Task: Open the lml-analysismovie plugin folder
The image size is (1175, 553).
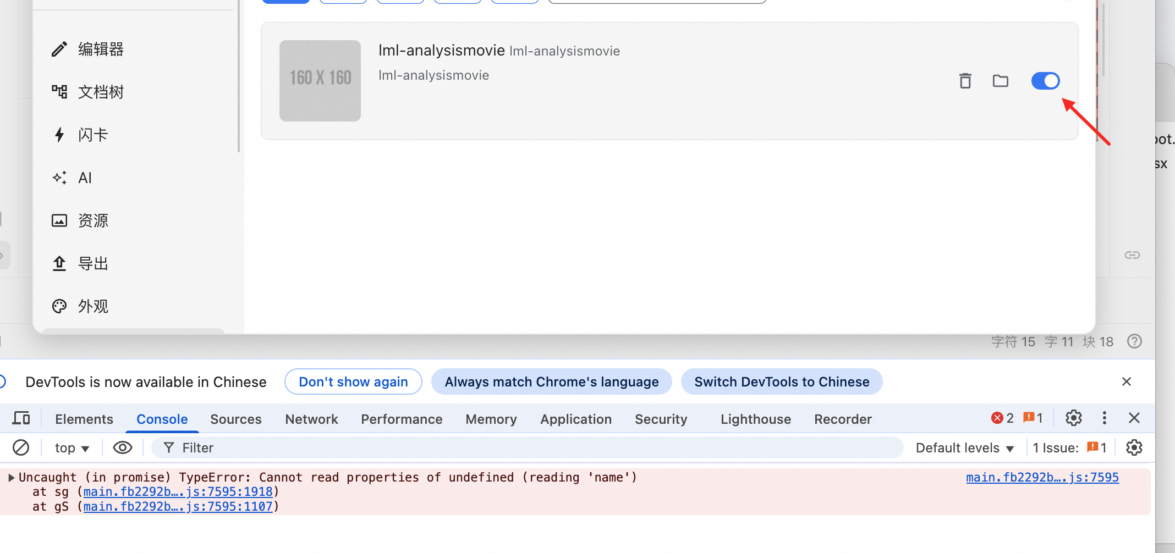Action: (x=1000, y=81)
